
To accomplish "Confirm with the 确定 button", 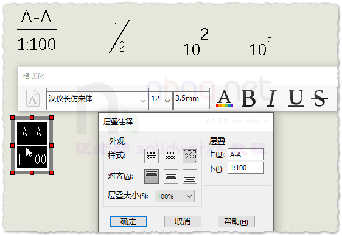I will pyautogui.click(x=128, y=221).
